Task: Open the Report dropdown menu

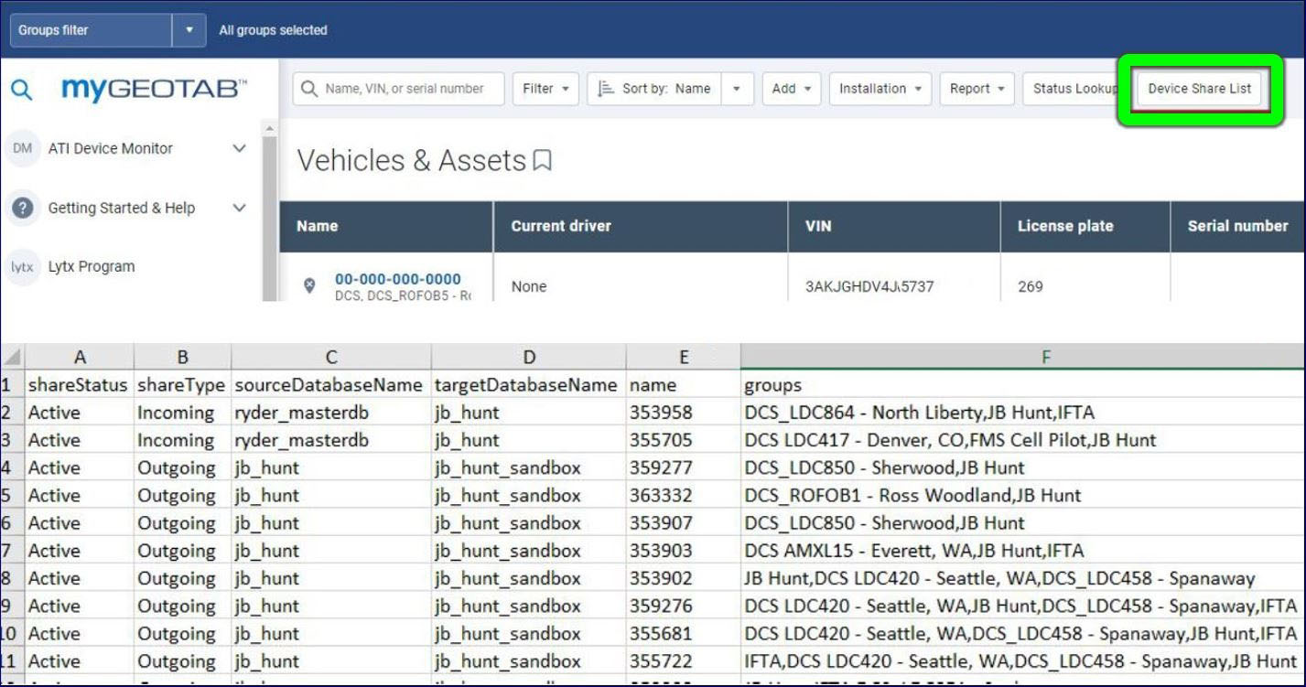Action: click(977, 89)
